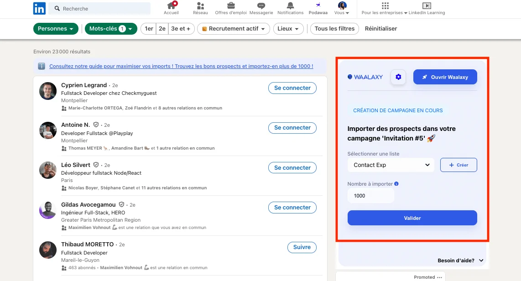
Task: Expand the Mots-clés filter dropdown
Action: (x=111, y=29)
